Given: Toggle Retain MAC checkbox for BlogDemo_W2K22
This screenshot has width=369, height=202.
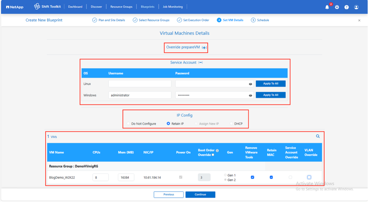Looking at the screenshot, I should (x=271, y=177).
